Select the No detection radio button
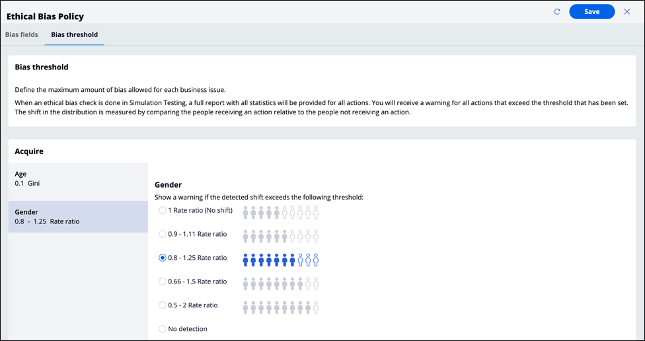The height and width of the screenshot is (341, 645). pyautogui.click(x=163, y=329)
